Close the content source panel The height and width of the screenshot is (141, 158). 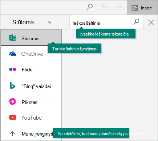[x=151, y=22]
